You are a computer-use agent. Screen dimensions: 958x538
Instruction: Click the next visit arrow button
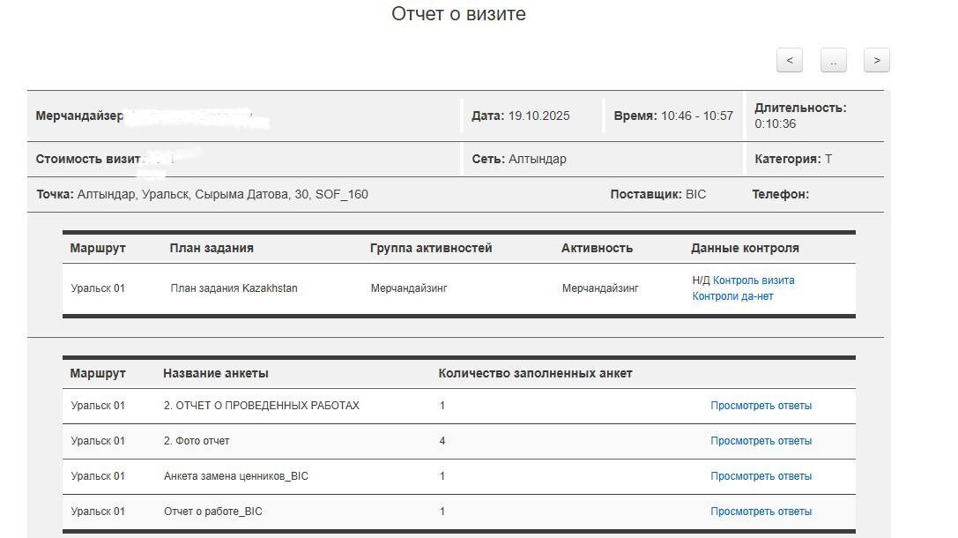coord(876,60)
